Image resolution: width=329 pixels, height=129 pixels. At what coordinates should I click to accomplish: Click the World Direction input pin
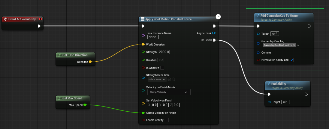(143, 45)
